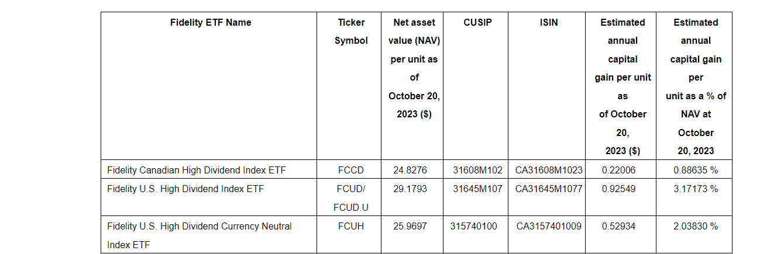Click ISIN CA31645M1077

(x=548, y=189)
